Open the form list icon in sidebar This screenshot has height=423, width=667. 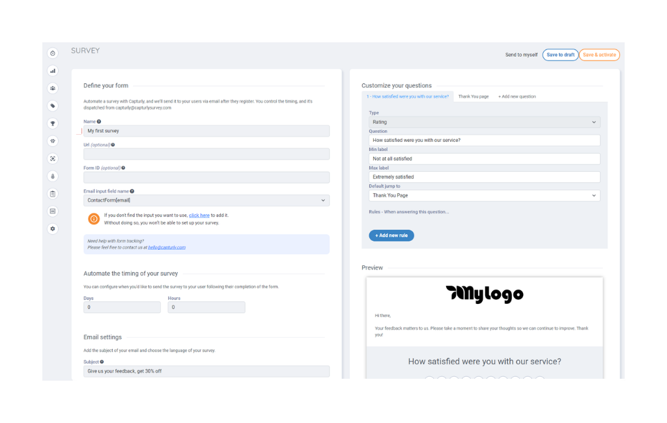point(53,211)
